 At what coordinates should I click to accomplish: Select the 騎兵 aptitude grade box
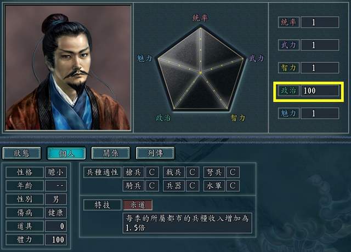pos(152,186)
